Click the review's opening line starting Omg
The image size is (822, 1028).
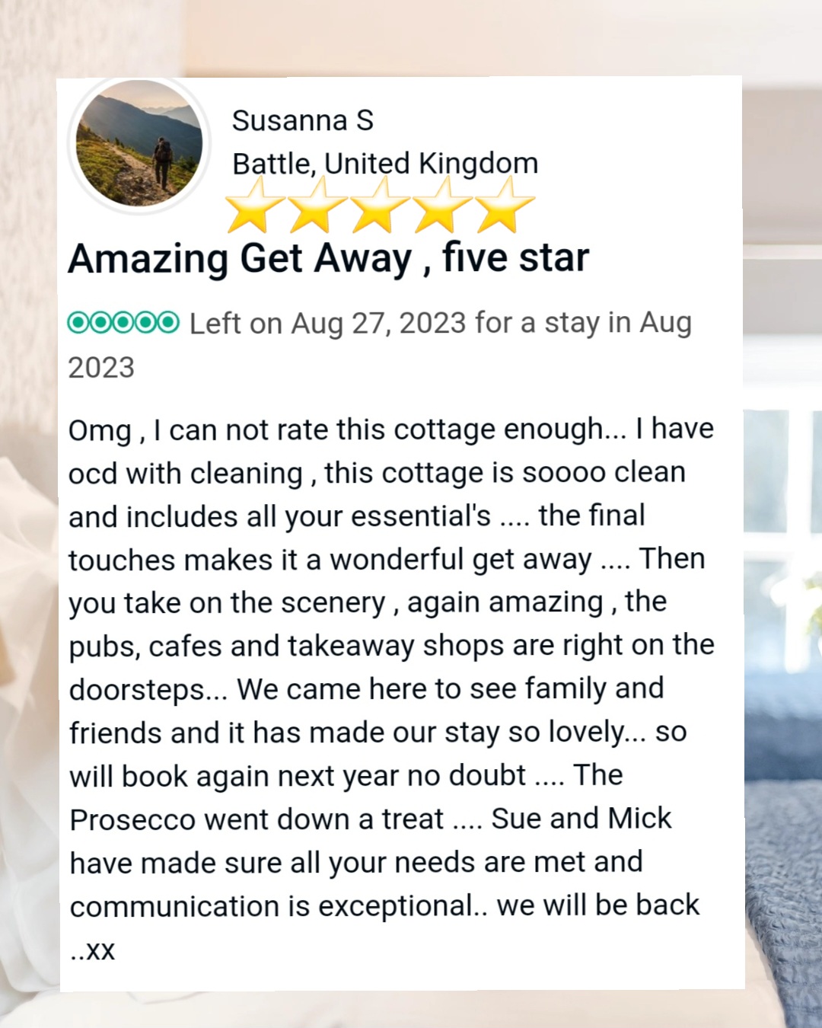tap(391, 430)
